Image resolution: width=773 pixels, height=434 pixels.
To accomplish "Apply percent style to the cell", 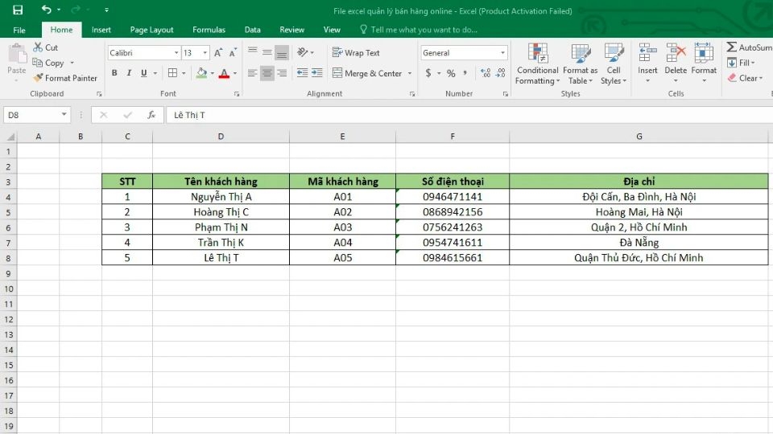I will 451,73.
